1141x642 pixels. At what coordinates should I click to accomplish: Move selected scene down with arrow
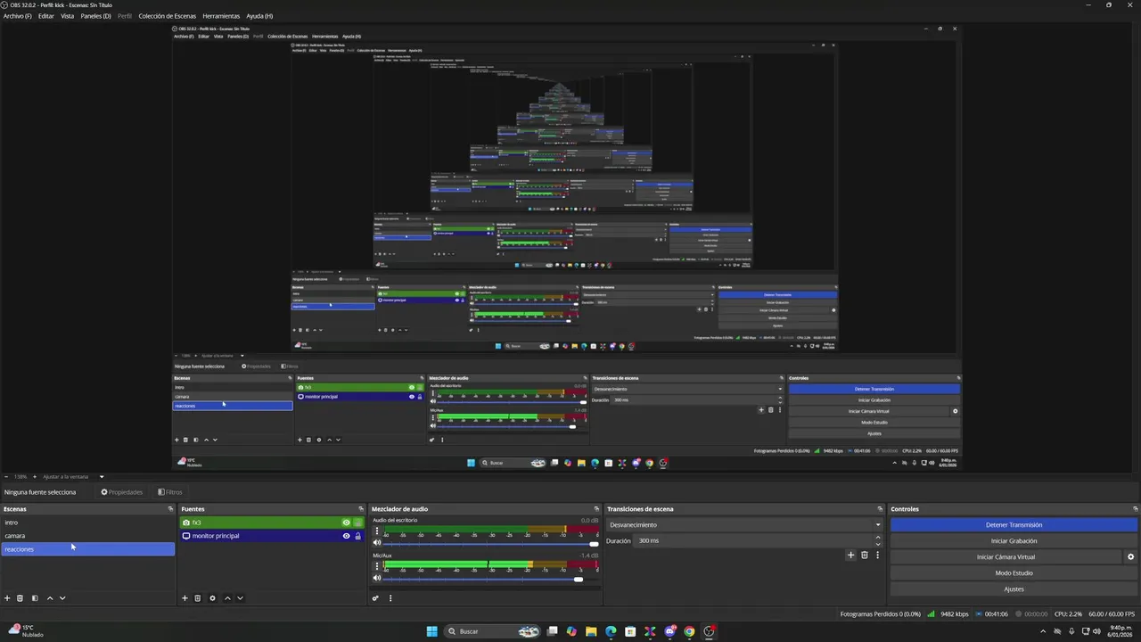pyautogui.click(x=62, y=598)
